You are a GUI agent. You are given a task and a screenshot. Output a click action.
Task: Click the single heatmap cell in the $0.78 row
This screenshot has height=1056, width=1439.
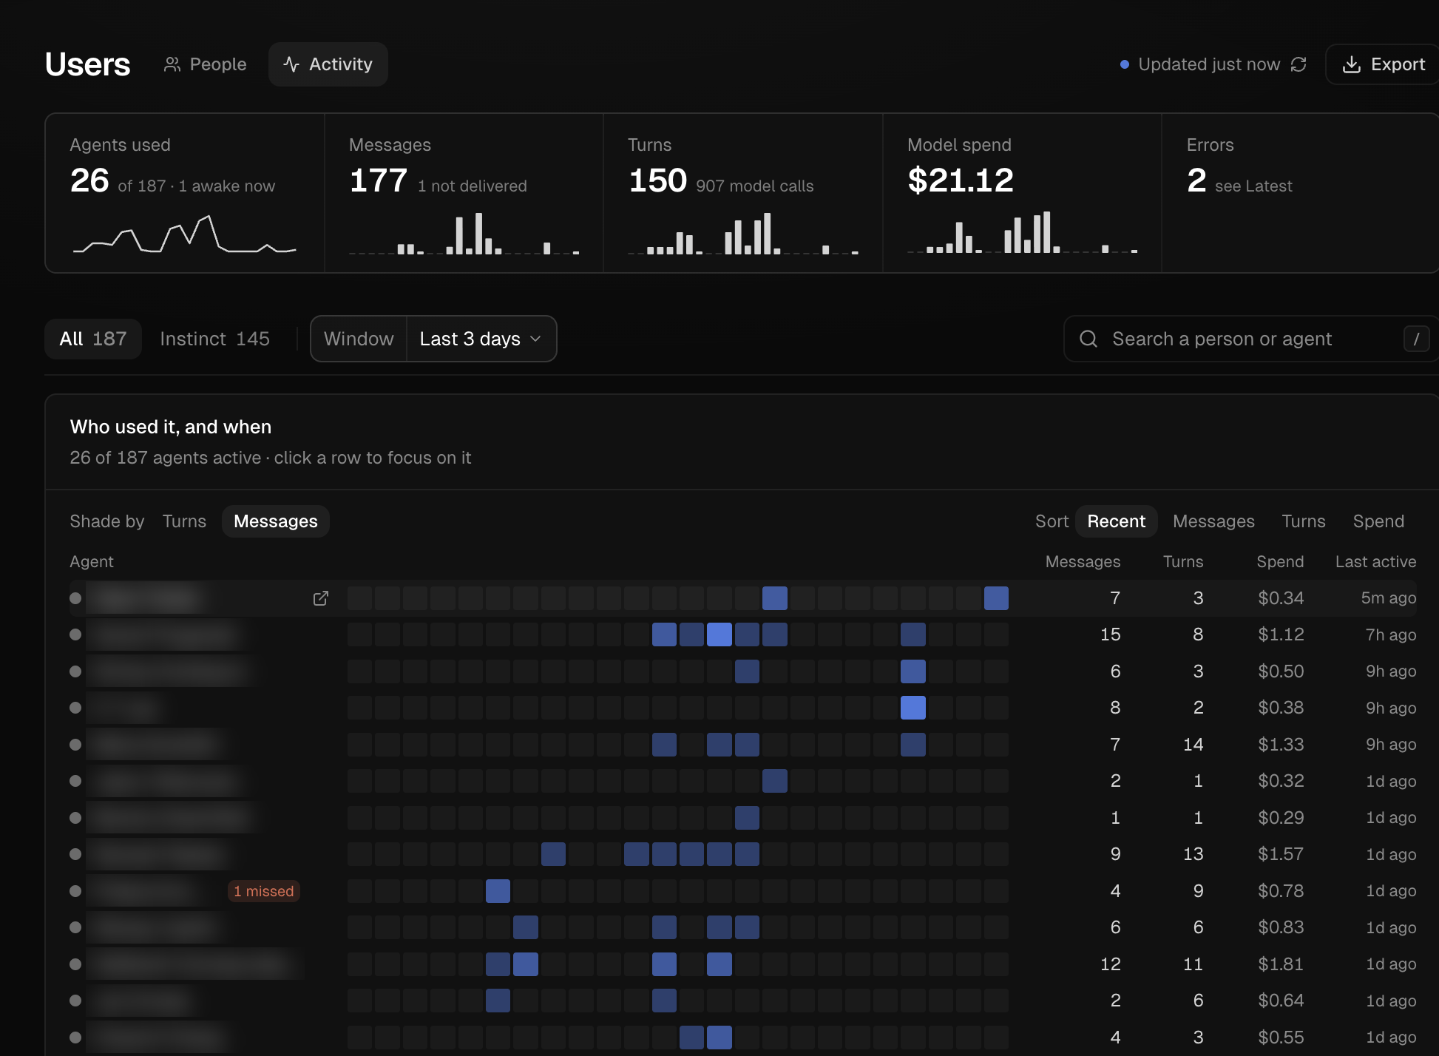click(x=498, y=891)
